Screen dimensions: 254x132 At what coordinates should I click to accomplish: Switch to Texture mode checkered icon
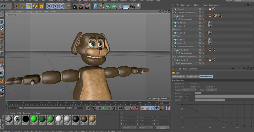pyautogui.click(x=2, y=28)
